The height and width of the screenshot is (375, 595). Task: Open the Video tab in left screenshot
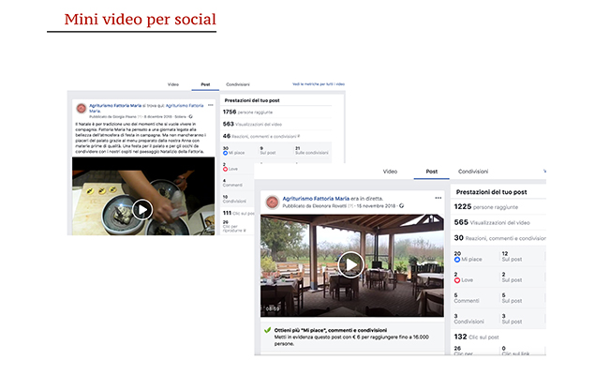[173, 84]
